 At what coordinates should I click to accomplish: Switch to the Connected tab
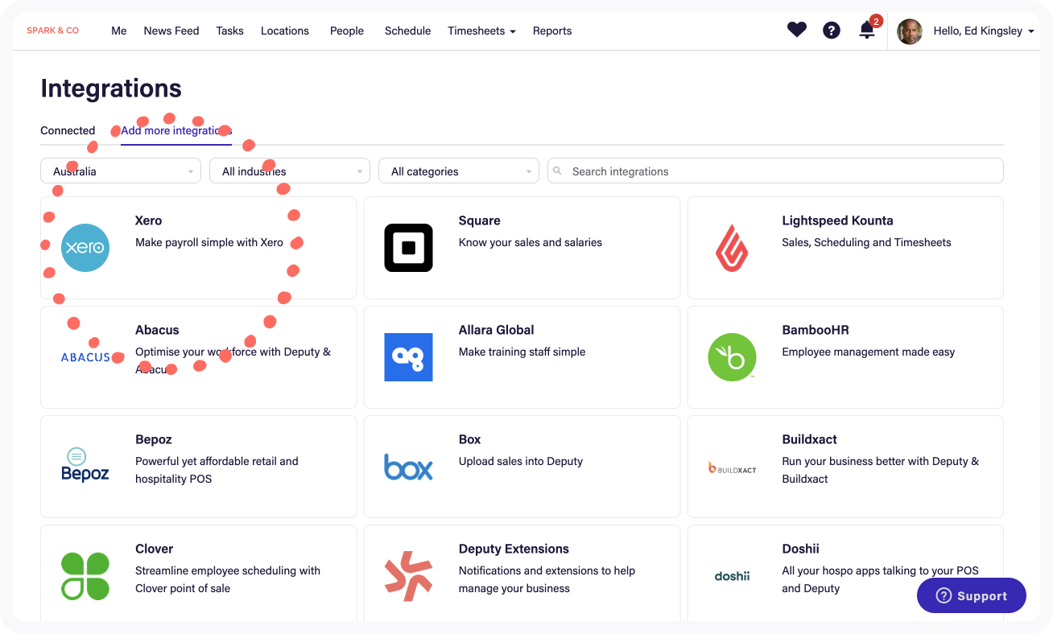coord(68,130)
